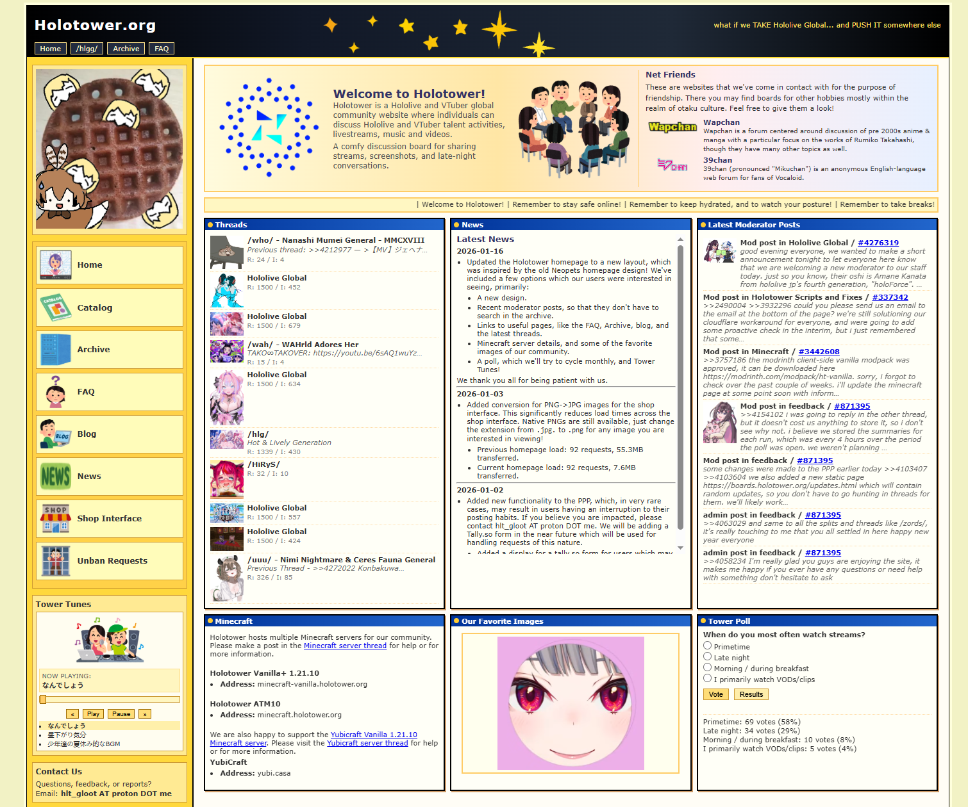Click the blue dotted Holotower logo

(x=269, y=127)
